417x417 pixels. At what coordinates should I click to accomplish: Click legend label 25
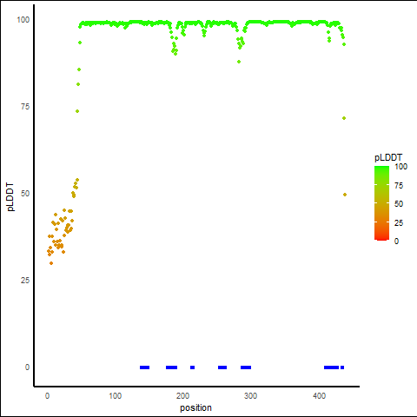pos(399,222)
